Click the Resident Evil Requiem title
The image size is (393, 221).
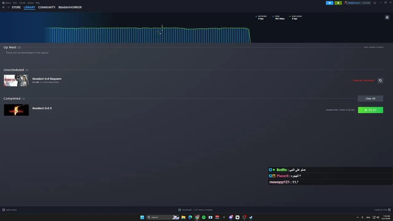point(47,79)
